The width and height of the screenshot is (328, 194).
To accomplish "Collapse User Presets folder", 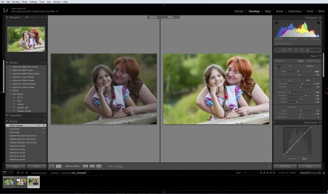I will 10,94.
